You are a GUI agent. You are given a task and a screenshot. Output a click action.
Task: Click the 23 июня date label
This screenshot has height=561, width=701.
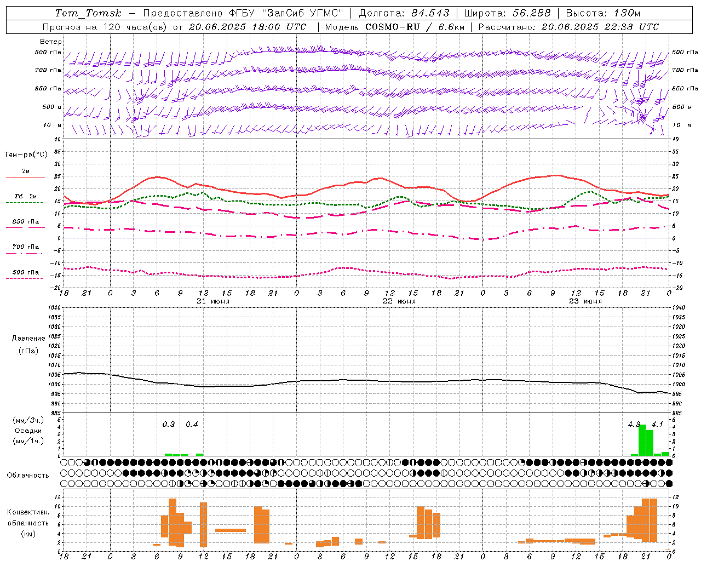coord(585,301)
